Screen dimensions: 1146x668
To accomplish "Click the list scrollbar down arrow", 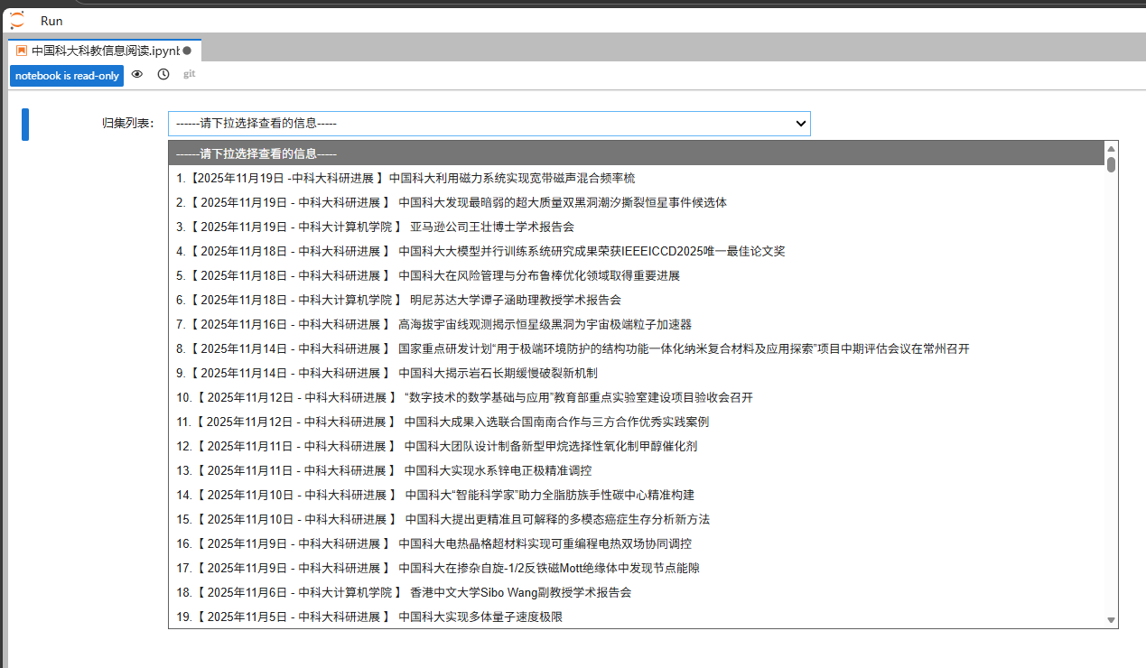I will pyautogui.click(x=1111, y=620).
